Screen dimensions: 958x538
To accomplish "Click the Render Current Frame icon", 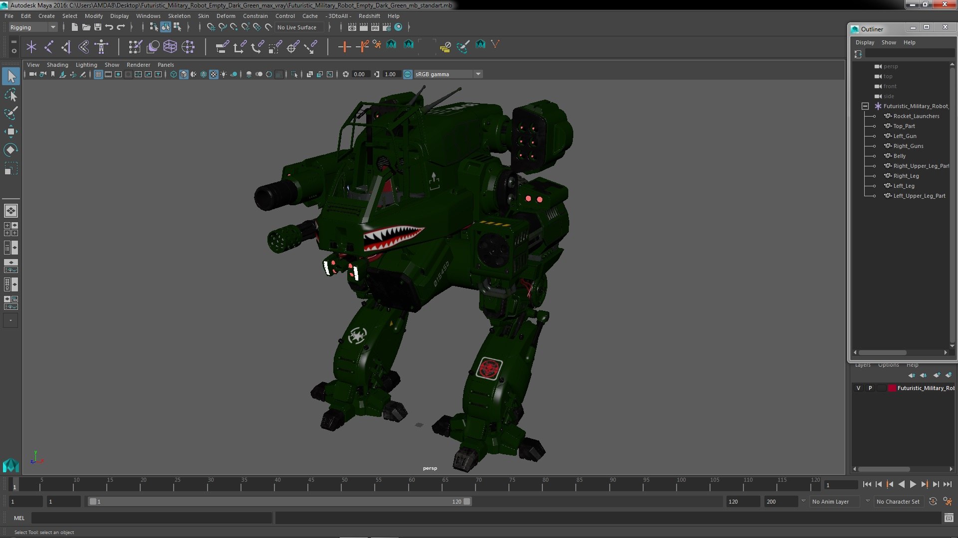I will tap(364, 27).
